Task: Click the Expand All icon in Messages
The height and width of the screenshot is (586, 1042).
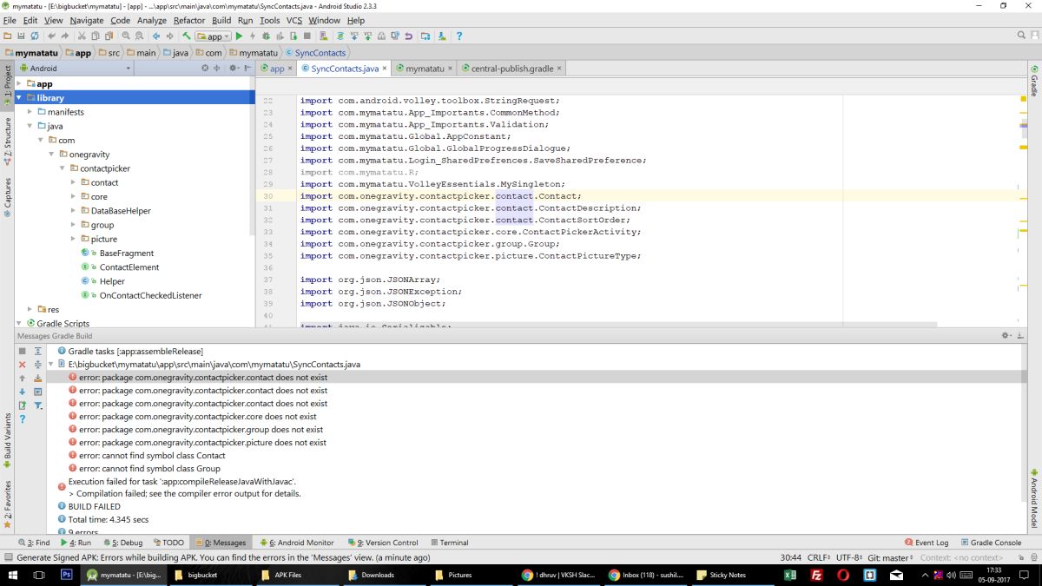Action: (38, 351)
